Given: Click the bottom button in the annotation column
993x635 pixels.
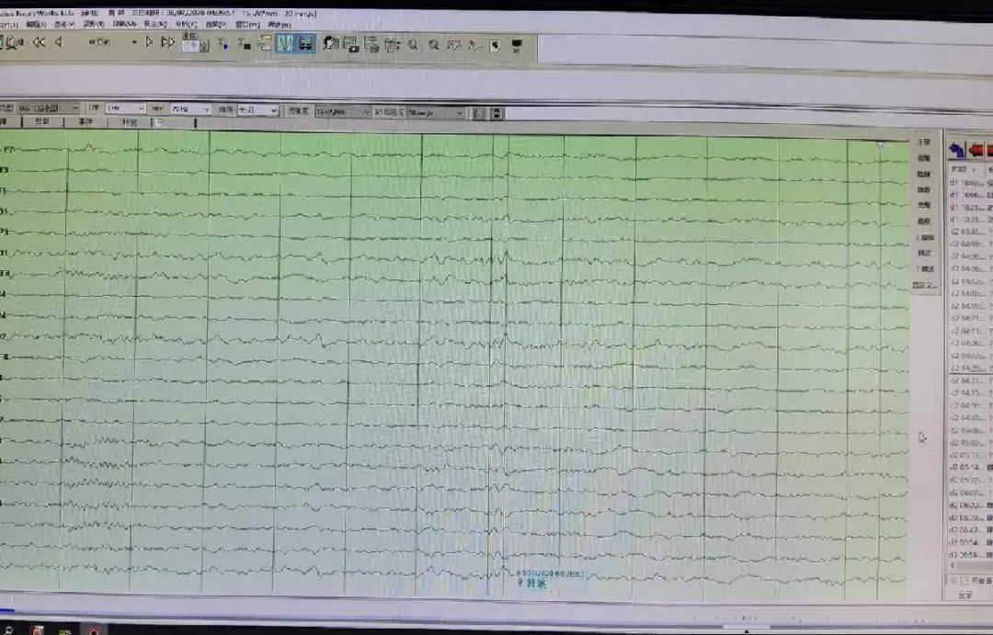Looking at the screenshot, I should pos(924,286).
